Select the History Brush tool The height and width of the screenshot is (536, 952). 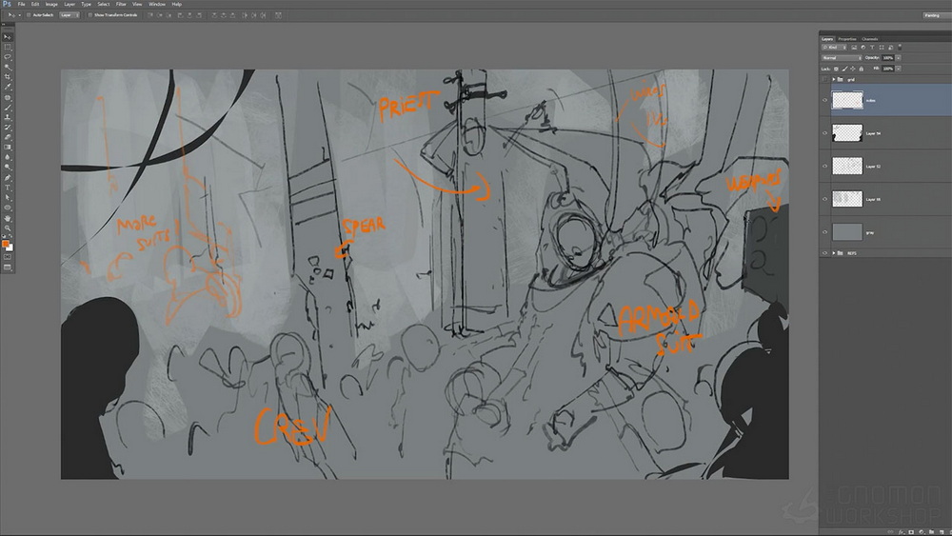[8, 128]
